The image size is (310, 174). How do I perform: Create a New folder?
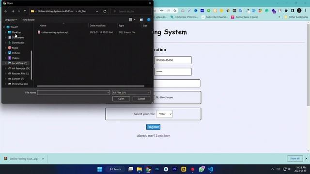click(29, 20)
